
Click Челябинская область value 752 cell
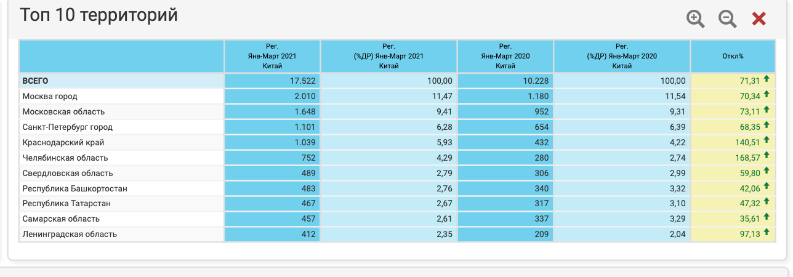[272, 158]
